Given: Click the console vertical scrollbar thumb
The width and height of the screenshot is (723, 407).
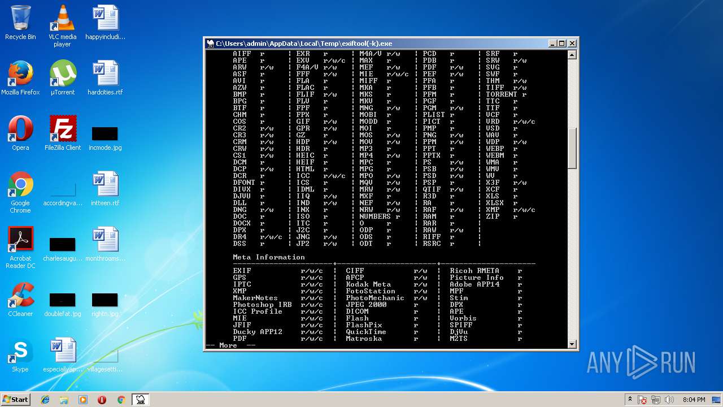Looking at the screenshot, I should click(572, 148).
